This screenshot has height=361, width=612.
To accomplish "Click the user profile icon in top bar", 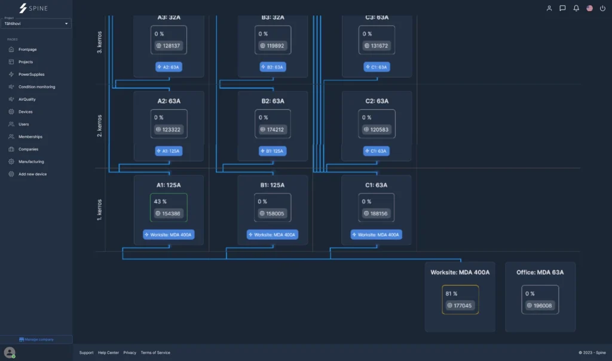I will (549, 8).
